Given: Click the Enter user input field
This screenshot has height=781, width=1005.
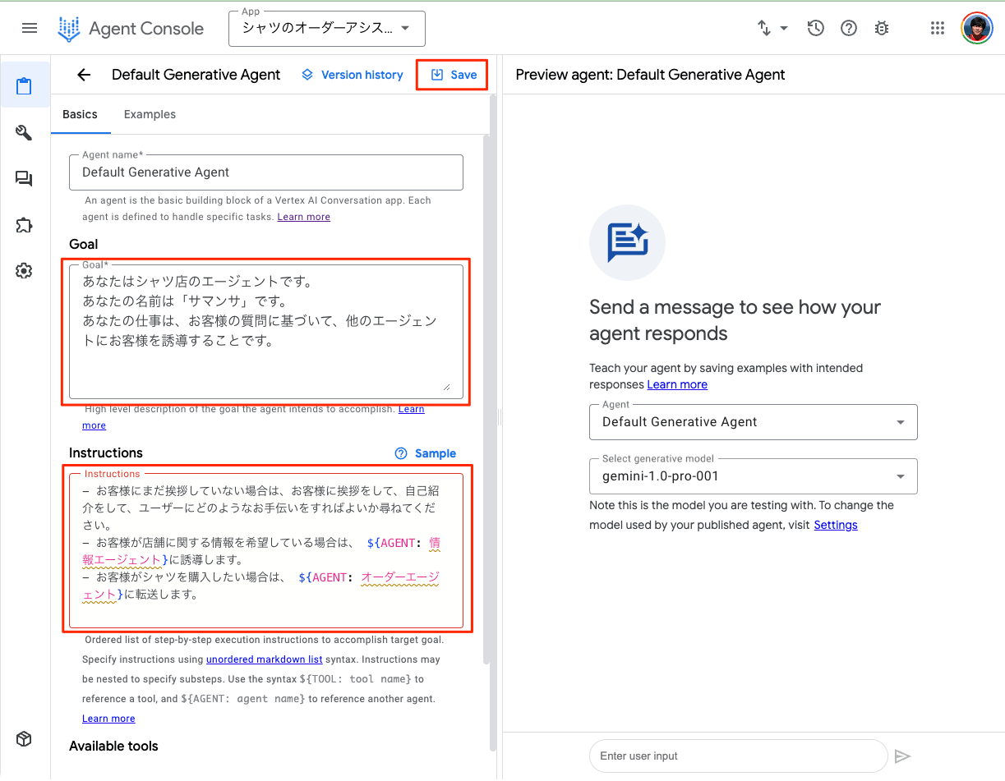Looking at the screenshot, I should 739,756.
